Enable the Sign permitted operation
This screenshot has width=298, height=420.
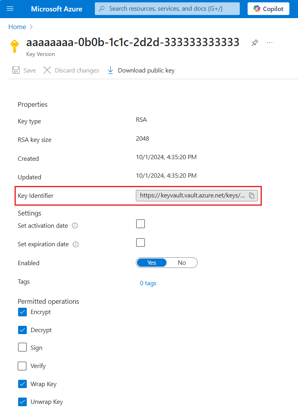pos(22,348)
